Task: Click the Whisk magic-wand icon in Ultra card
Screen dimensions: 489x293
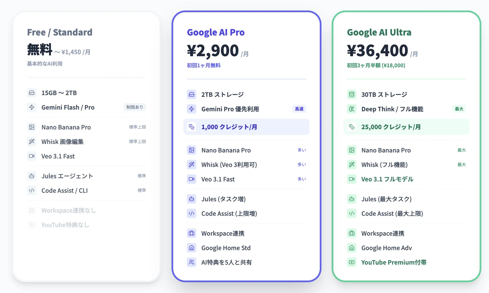Action: point(352,164)
